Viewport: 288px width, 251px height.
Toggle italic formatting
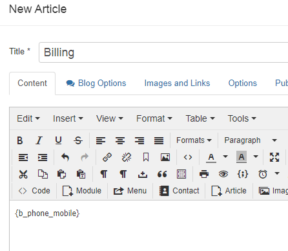39,140
